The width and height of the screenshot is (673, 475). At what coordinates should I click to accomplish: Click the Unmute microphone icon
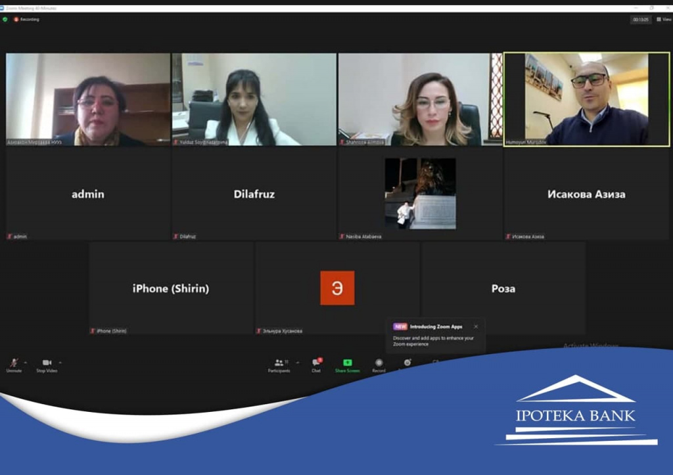[13, 363]
